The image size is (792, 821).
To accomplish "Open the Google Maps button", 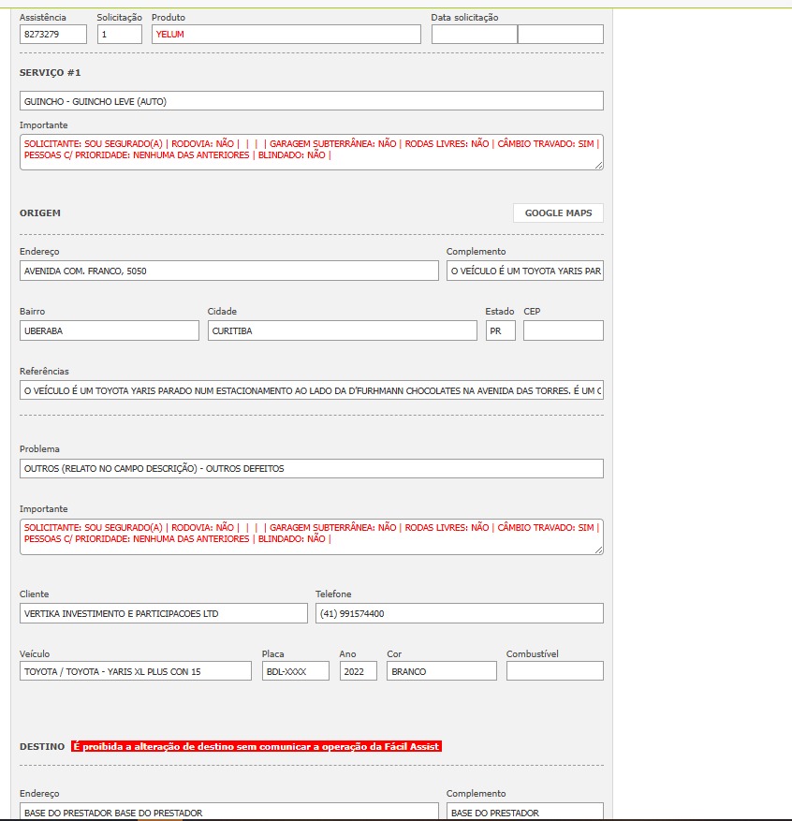I will [x=558, y=213].
